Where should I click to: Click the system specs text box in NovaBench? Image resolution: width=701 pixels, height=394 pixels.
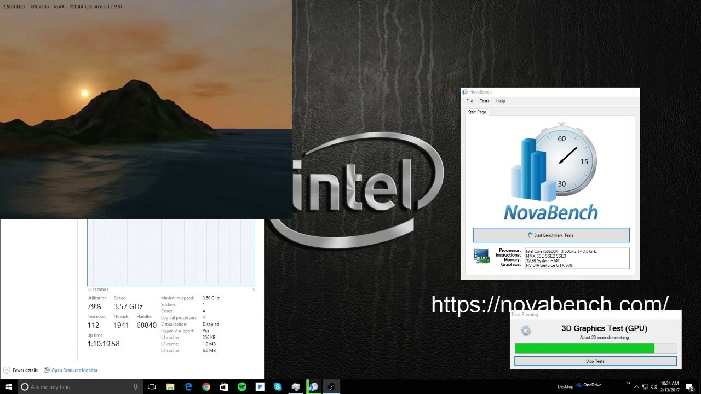pyautogui.click(x=577, y=258)
